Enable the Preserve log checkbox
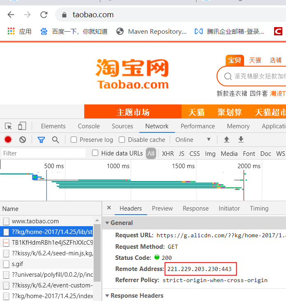 point(74,139)
